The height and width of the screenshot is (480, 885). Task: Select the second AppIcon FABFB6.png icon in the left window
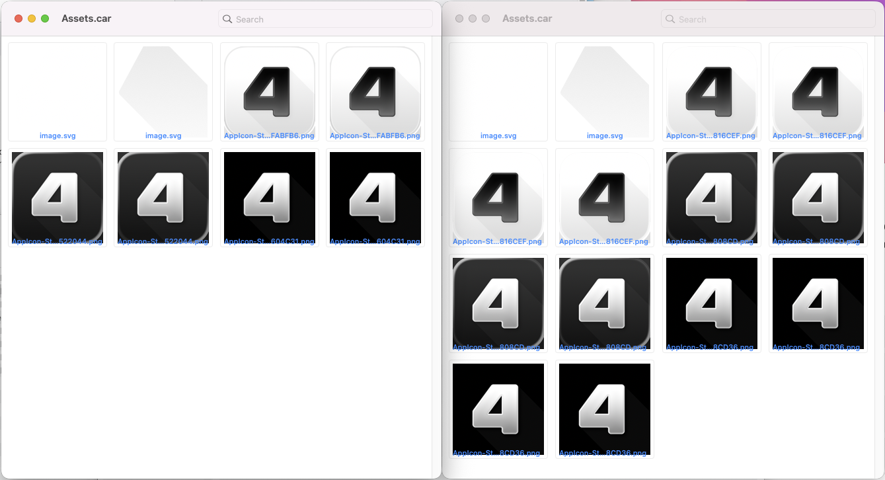point(375,91)
